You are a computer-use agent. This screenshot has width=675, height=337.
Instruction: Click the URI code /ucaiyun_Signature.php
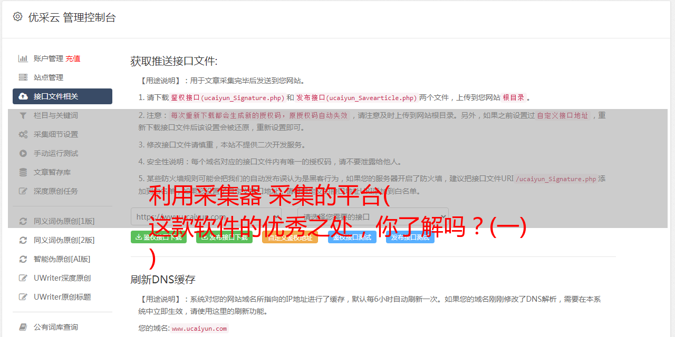556,179
